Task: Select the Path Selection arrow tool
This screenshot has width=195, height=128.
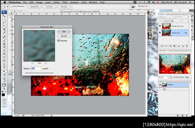Action: tap(4, 71)
